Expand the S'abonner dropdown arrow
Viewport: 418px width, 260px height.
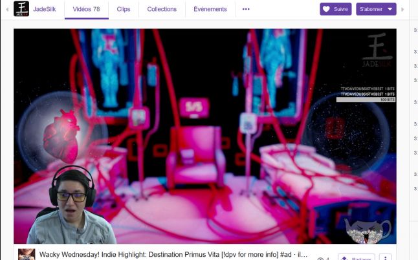(390, 9)
